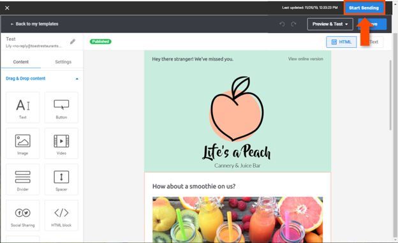Open the Settings tab
Viewport: 398px width, 243px height.
[x=63, y=62]
